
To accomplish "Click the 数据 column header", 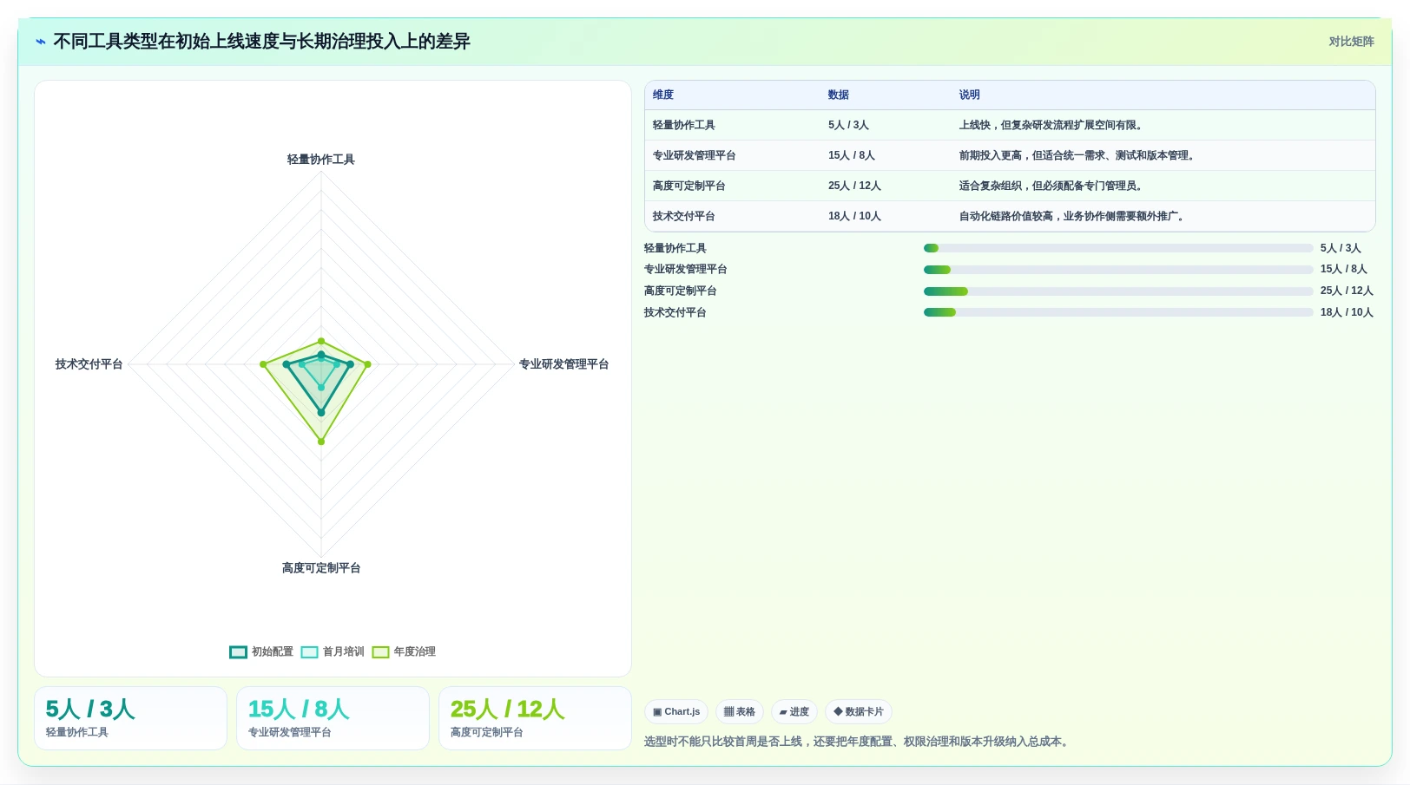I will point(839,95).
